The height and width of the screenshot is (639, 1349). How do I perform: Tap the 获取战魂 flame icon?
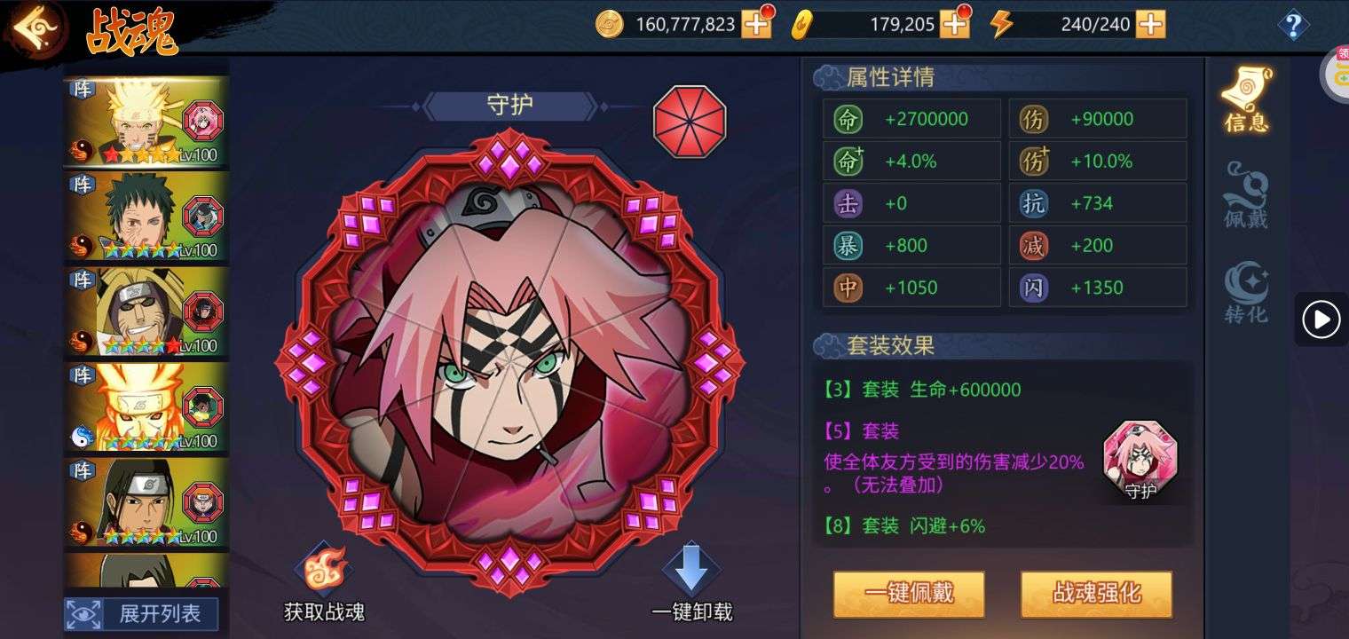pos(324,570)
